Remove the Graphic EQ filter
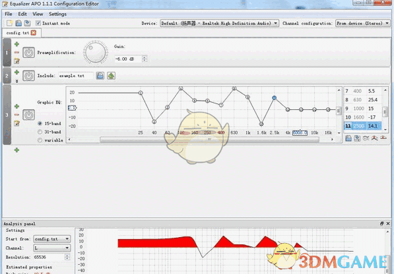Viewport: 394px width, 274px height. click(16, 115)
